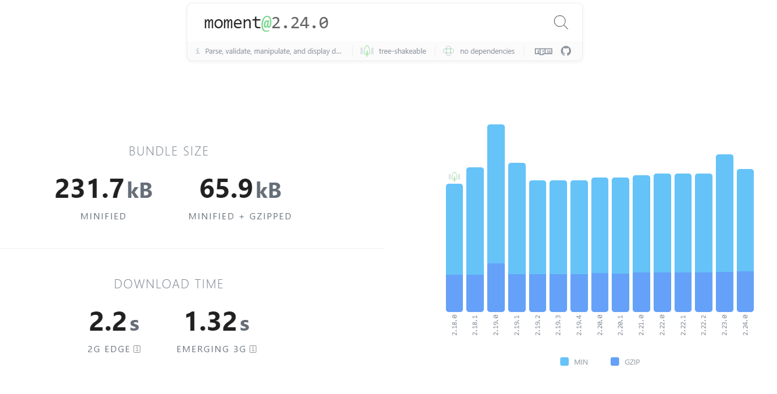This screenshot has height=394, width=777.
Task: Click the 65.9 kB gzipped size value
Action: (x=240, y=189)
